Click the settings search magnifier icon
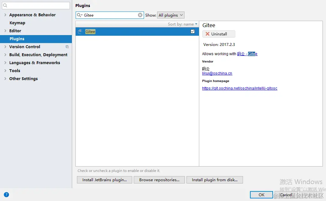The width and height of the screenshot is (326, 201). coord(5,6)
